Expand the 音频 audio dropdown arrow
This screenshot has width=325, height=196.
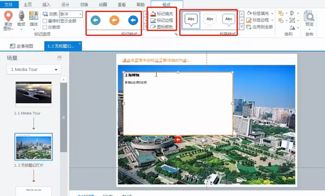21,29
